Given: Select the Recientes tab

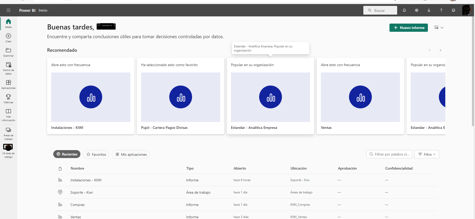Looking at the screenshot, I should point(67,154).
